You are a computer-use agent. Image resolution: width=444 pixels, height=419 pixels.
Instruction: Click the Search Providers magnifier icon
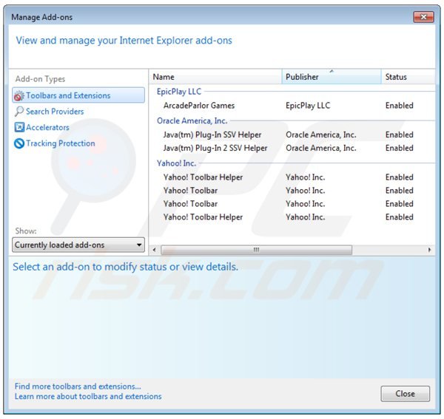(19, 112)
